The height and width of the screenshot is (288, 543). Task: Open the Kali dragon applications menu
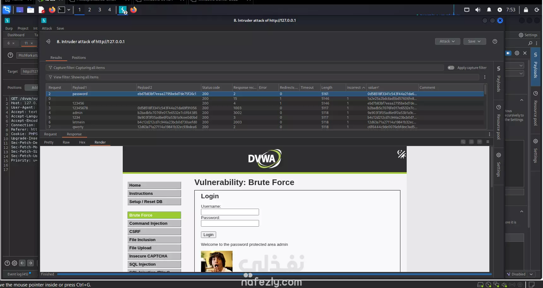(7, 10)
